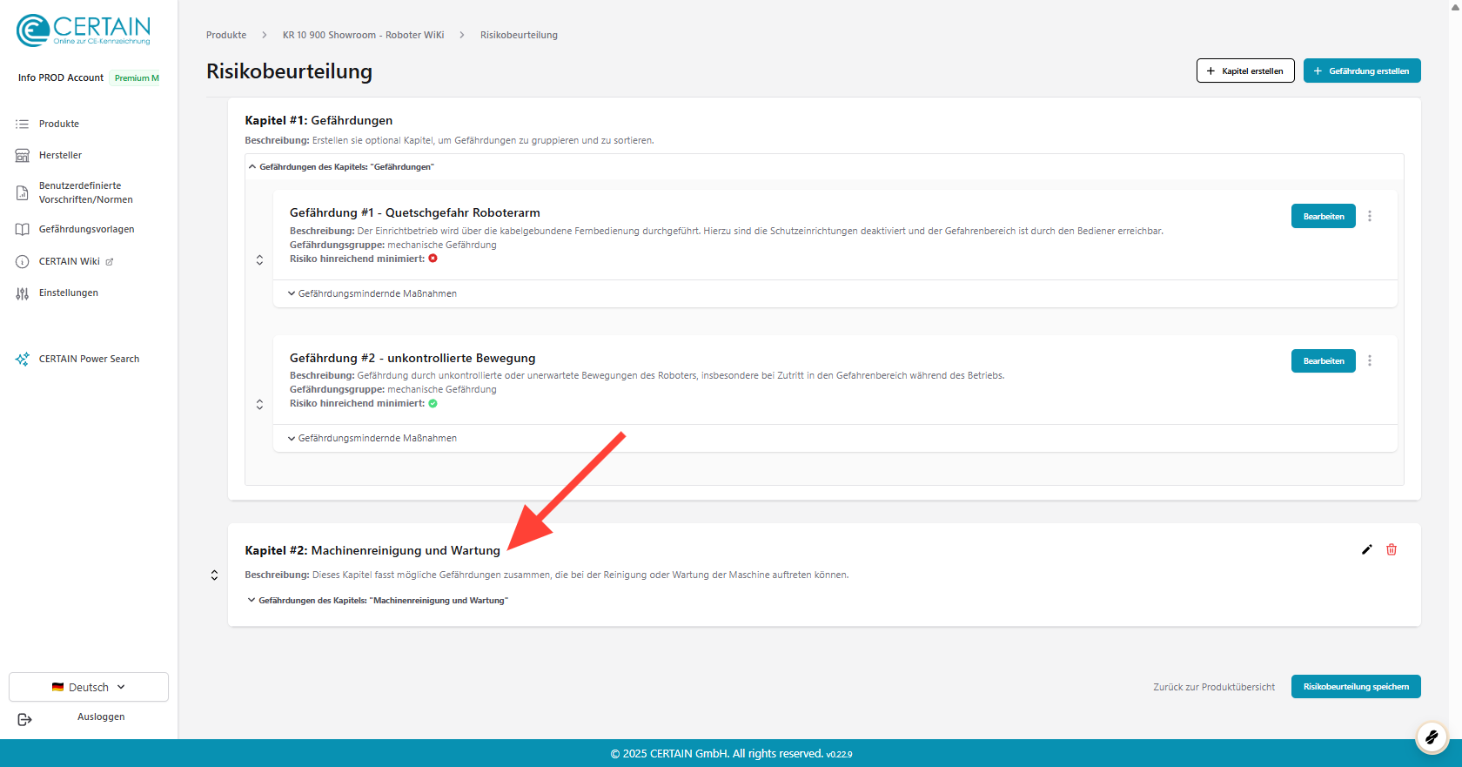The width and height of the screenshot is (1462, 767).
Task: Click the reorder arrows for Gefährdung #1
Action: coord(259,260)
